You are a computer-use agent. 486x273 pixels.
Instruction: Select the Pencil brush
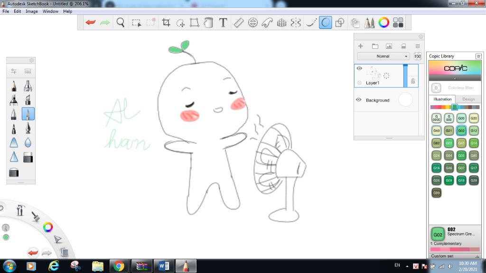tap(14, 86)
